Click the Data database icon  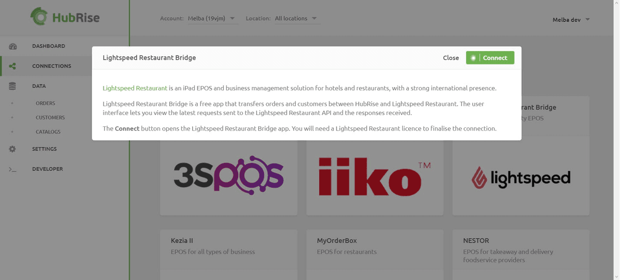[x=13, y=86]
